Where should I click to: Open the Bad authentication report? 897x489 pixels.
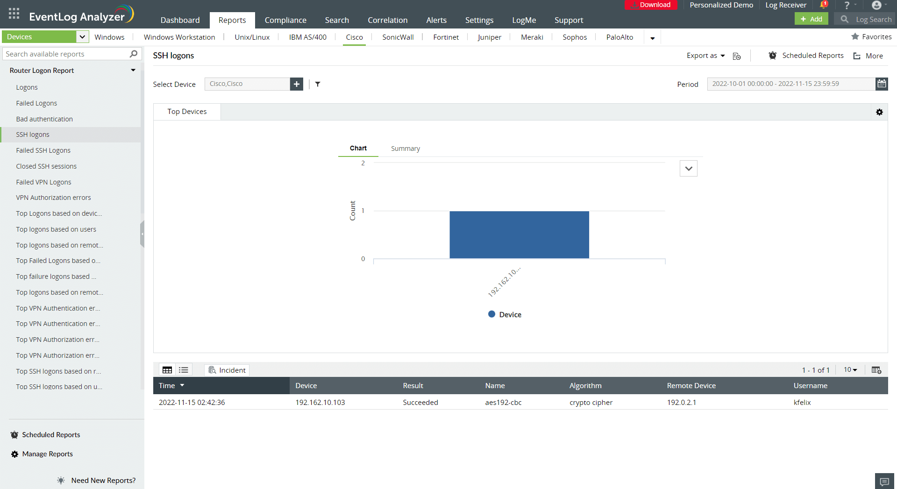pyautogui.click(x=44, y=119)
